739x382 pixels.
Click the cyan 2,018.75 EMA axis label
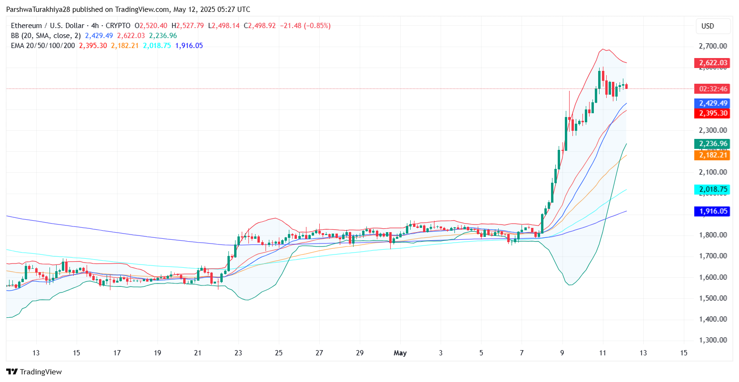click(712, 189)
